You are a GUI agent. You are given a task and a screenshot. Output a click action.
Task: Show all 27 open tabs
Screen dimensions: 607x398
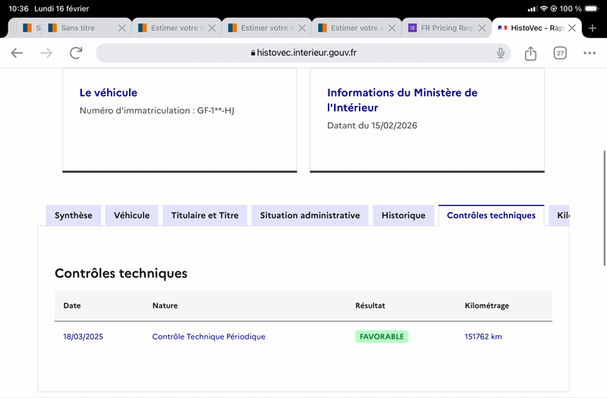(x=560, y=53)
